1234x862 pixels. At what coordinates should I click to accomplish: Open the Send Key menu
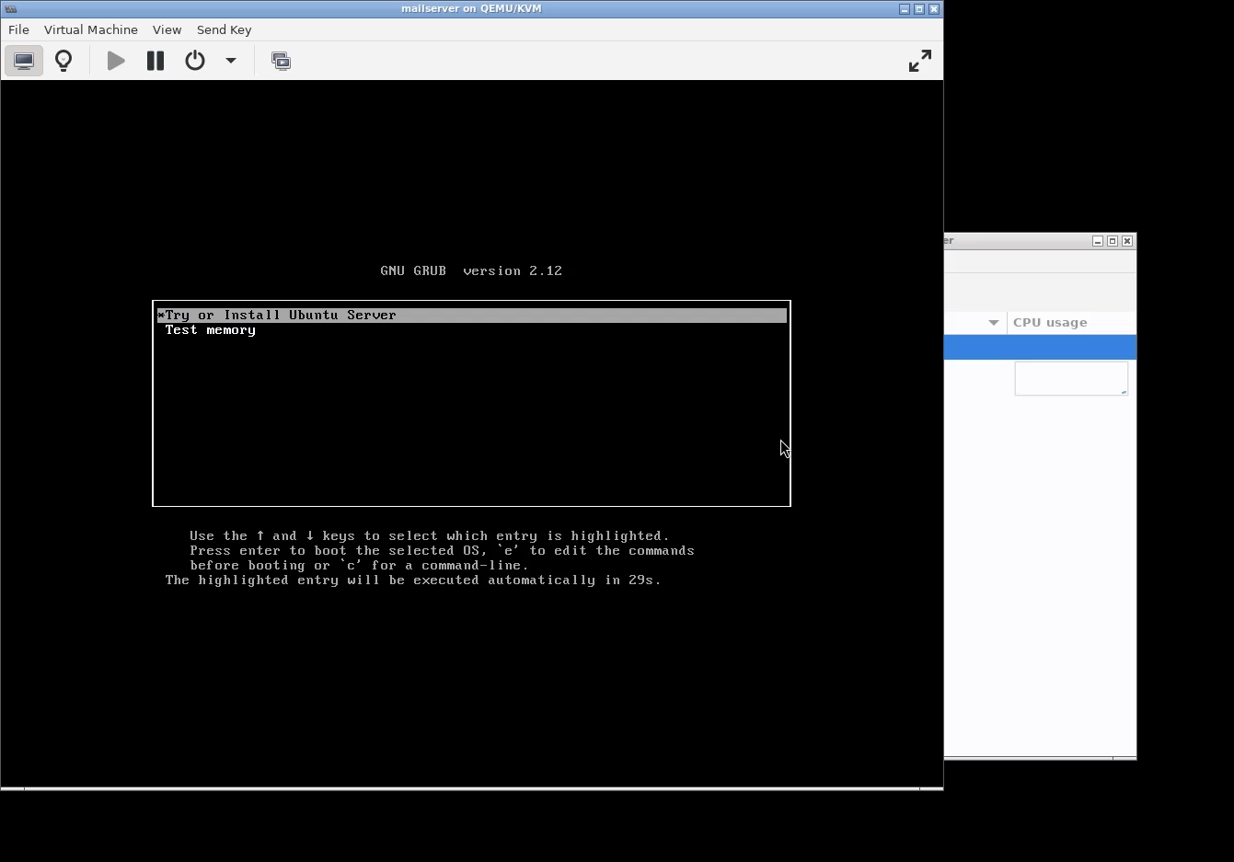tap(224, 29)
